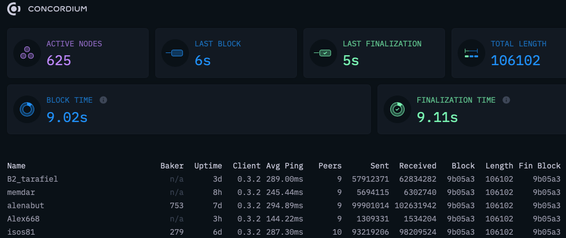Image resolution: width=566 pixels, height=238 pixels.
Task: Click the Total Length ruler icon
Action: [x=471, y=53]
